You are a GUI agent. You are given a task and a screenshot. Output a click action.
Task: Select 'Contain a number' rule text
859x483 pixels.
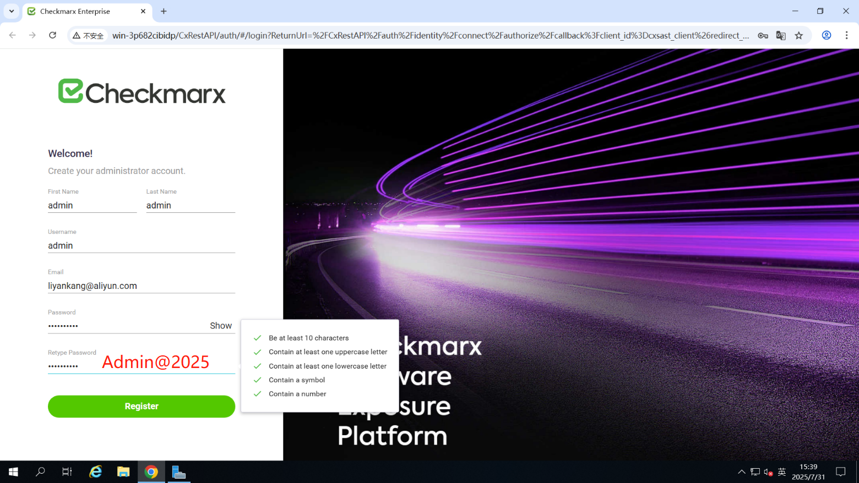point(297,394)
